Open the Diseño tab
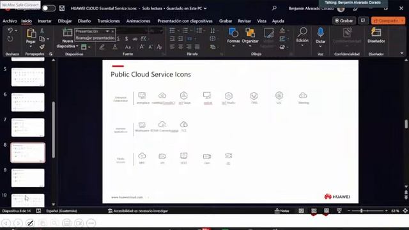409x230 pixels. click(84, 21)
